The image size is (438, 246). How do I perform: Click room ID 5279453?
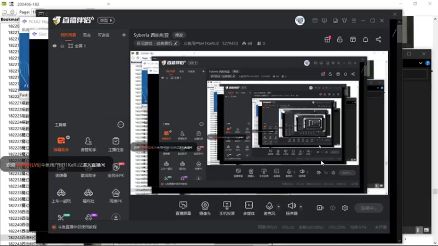[230, 43]
